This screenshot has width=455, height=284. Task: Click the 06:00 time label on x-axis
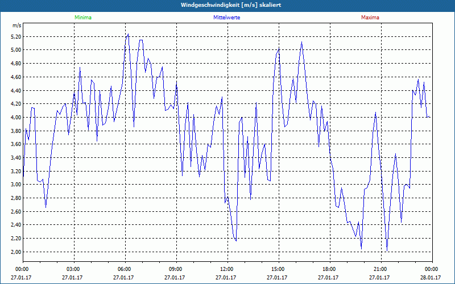coord(125,269)
